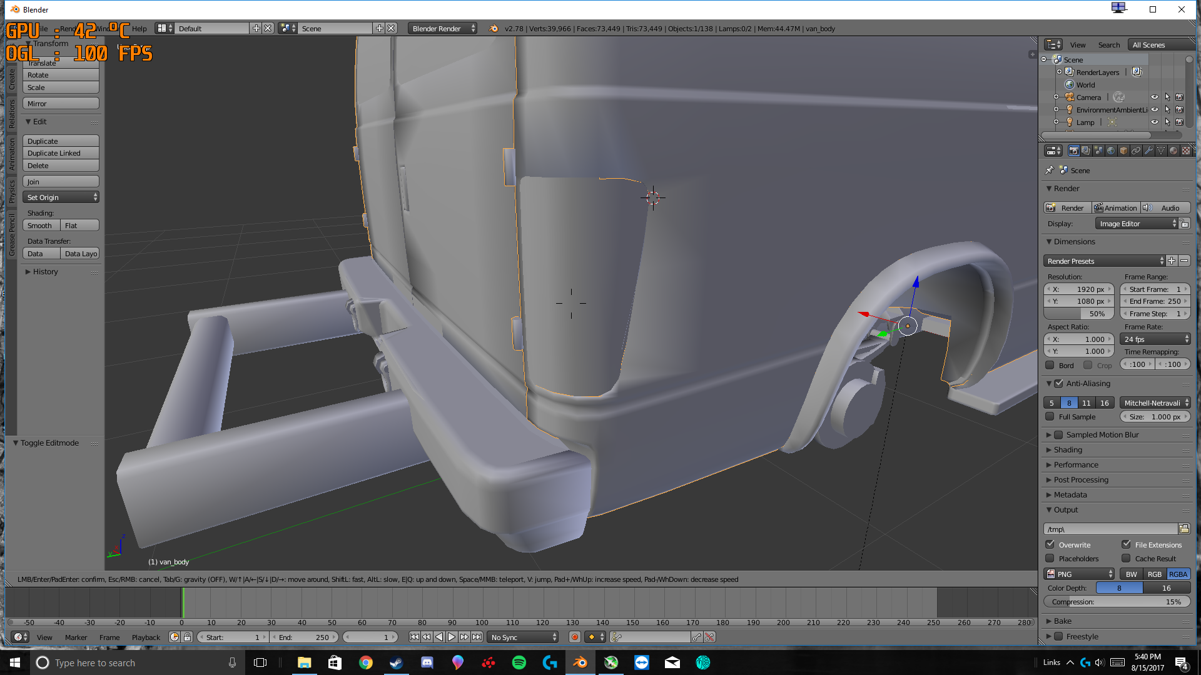Click the outliner editor type icon
1201x675 pixels.
tap(1053, 44)
